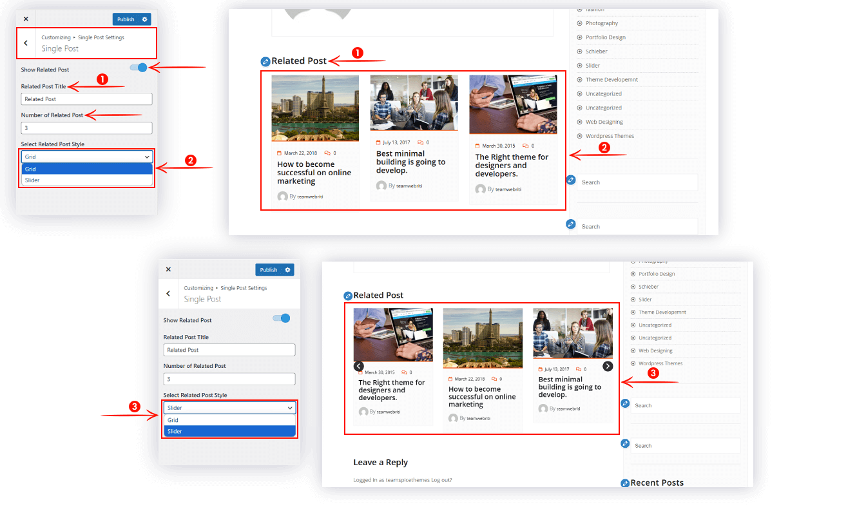The height and width of the screenshot is (518, 857).
Task: Focus Related Post Title field in Grid-style panel
Action: 87,99
